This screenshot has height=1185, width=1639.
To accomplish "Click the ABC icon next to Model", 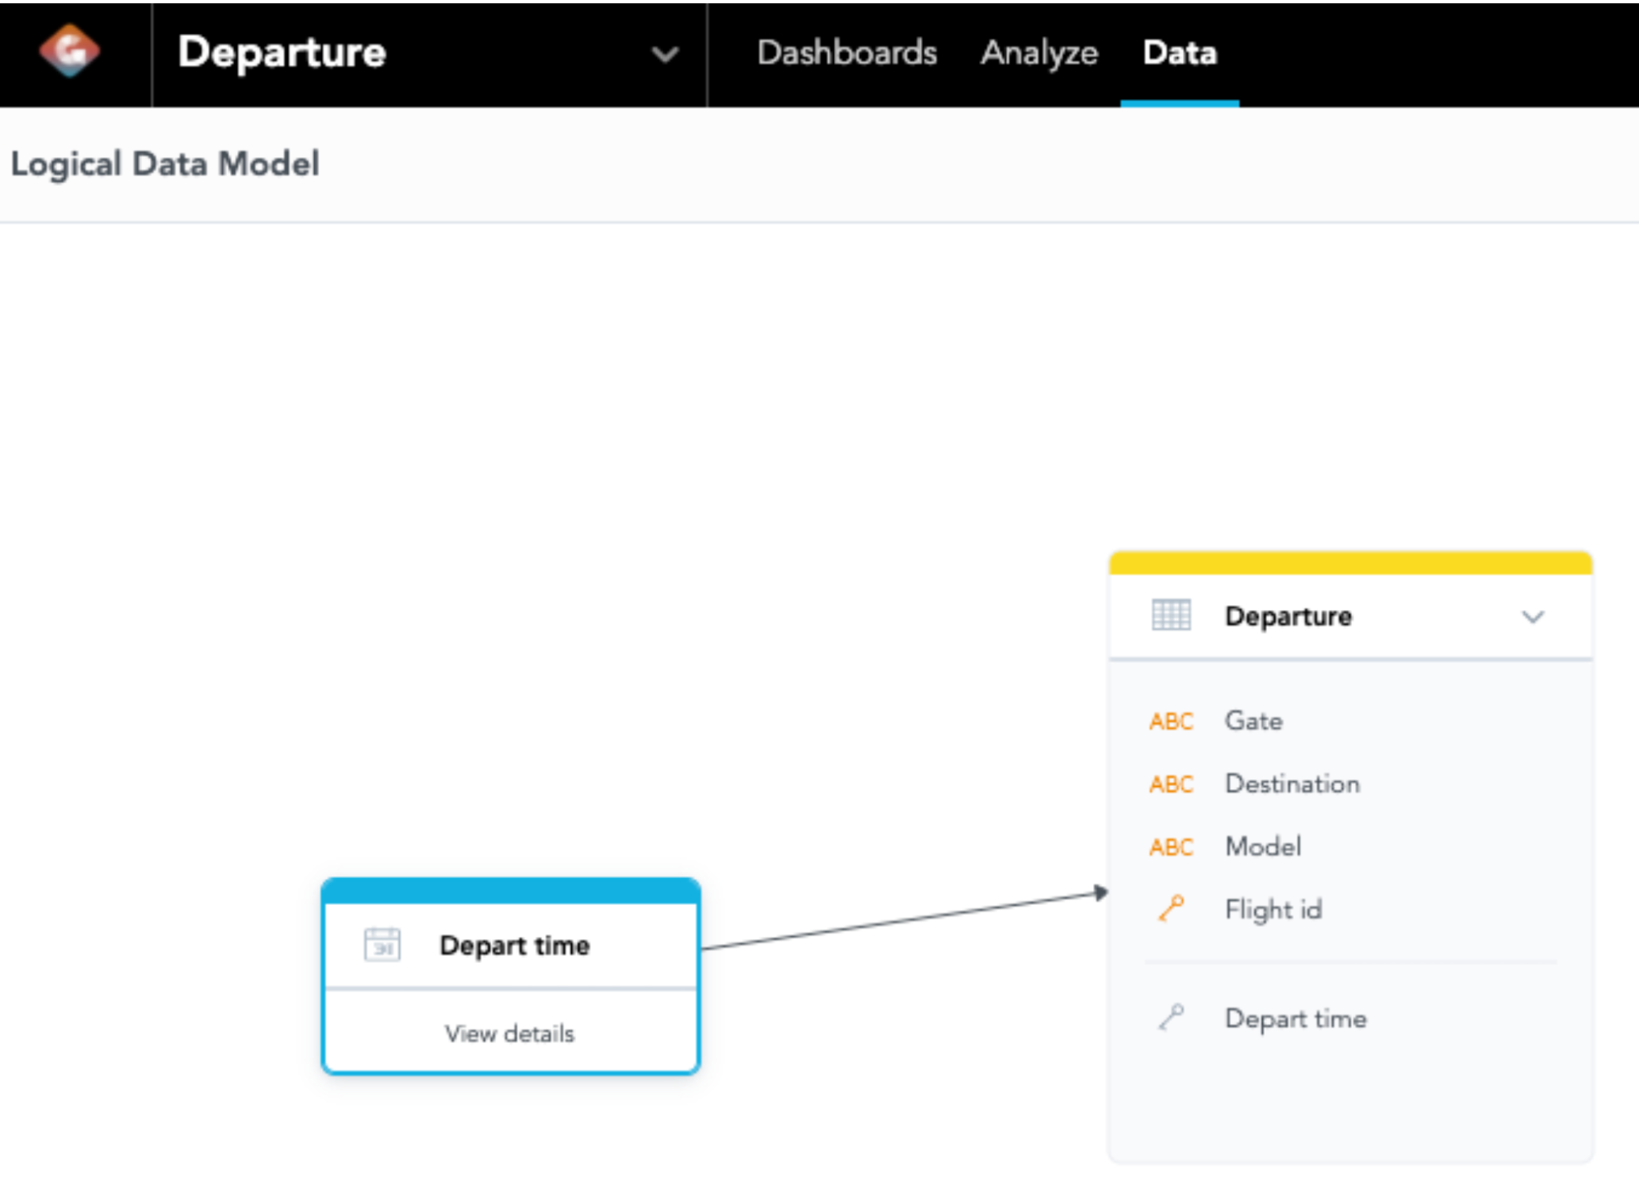I will click(1170, 847).
